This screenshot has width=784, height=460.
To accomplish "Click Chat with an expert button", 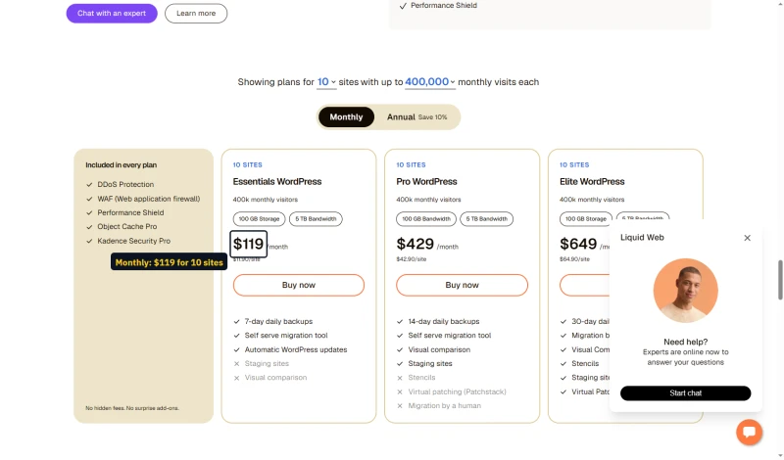I will [x=112, y=13].
